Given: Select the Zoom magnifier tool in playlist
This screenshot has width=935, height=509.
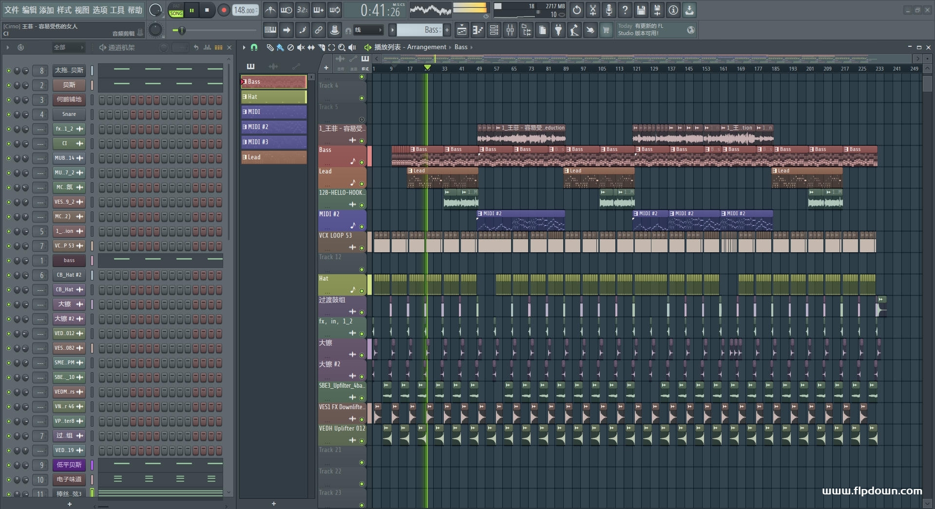Looking at the screenshot, I should (x=342, y=47).
